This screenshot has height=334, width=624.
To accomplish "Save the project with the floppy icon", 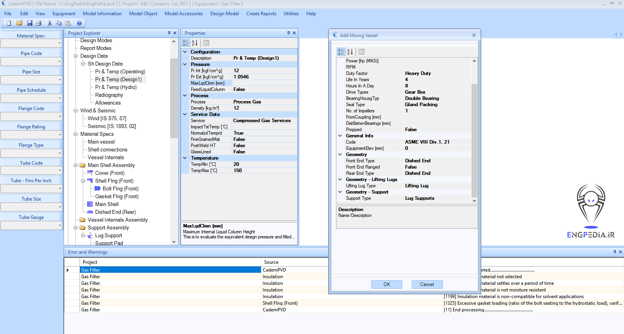I will pyautogui.click(x=29, y=23).
